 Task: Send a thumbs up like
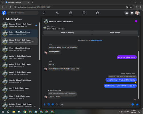pos(137,105)
